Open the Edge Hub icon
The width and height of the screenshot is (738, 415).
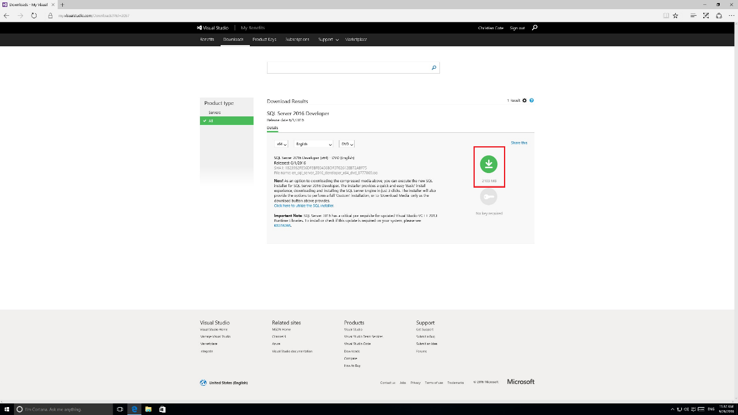(x=692, y=15)
